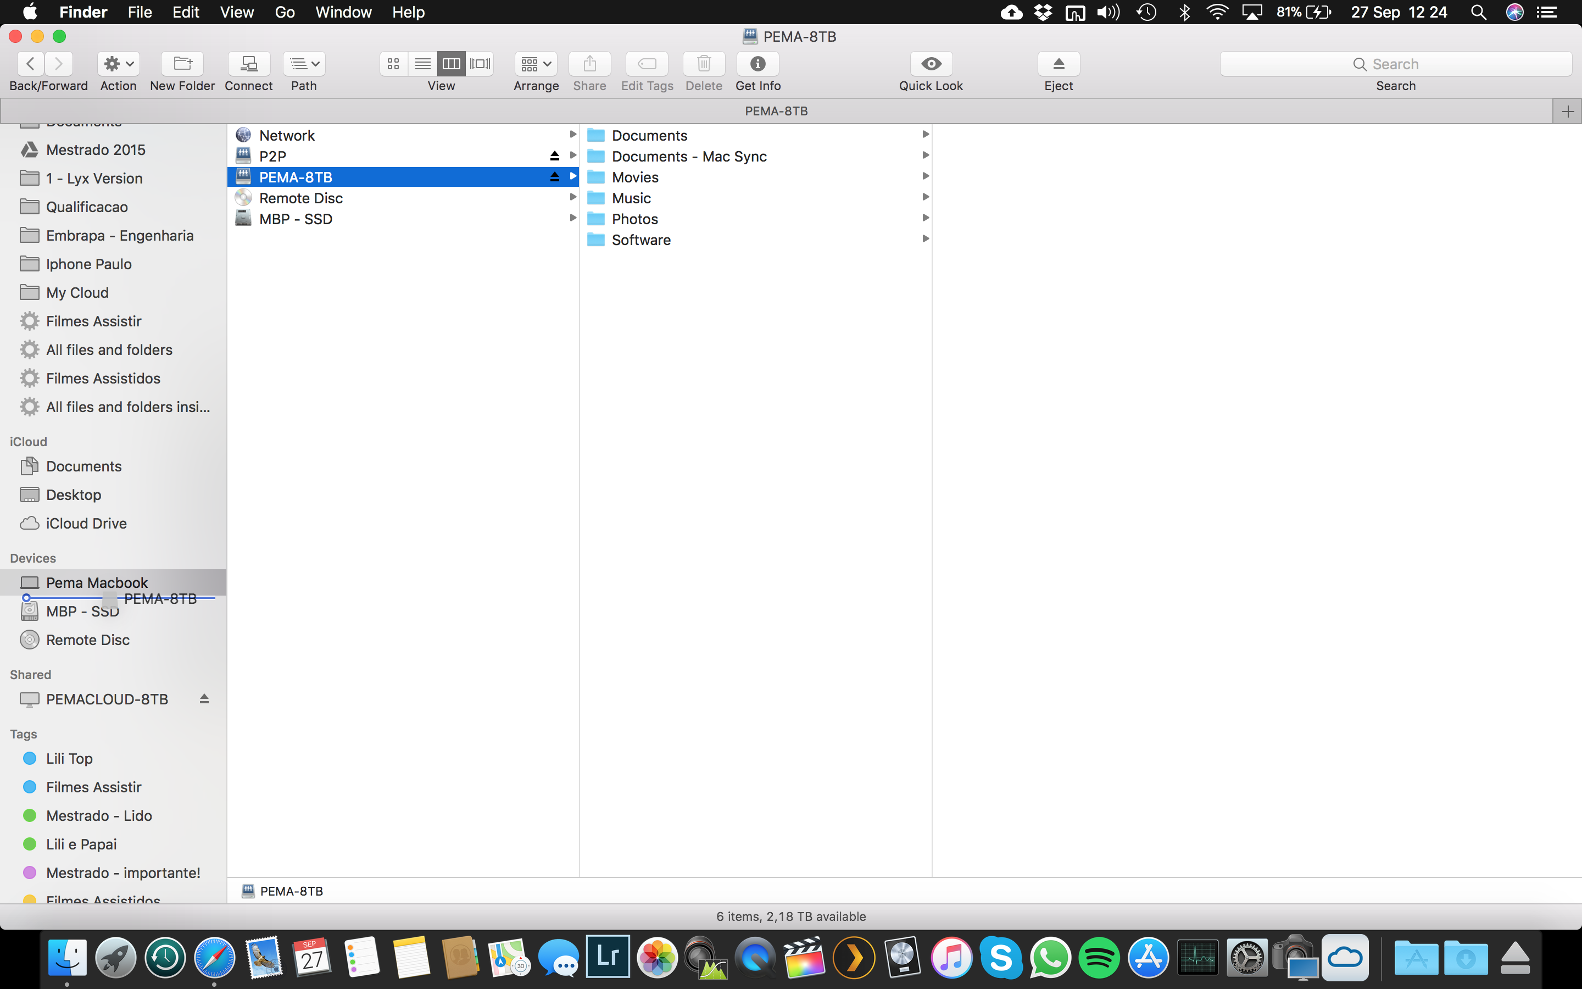Expand the Movies folder column
This screenshot has width=1582, height=989.
pos(924,176)
